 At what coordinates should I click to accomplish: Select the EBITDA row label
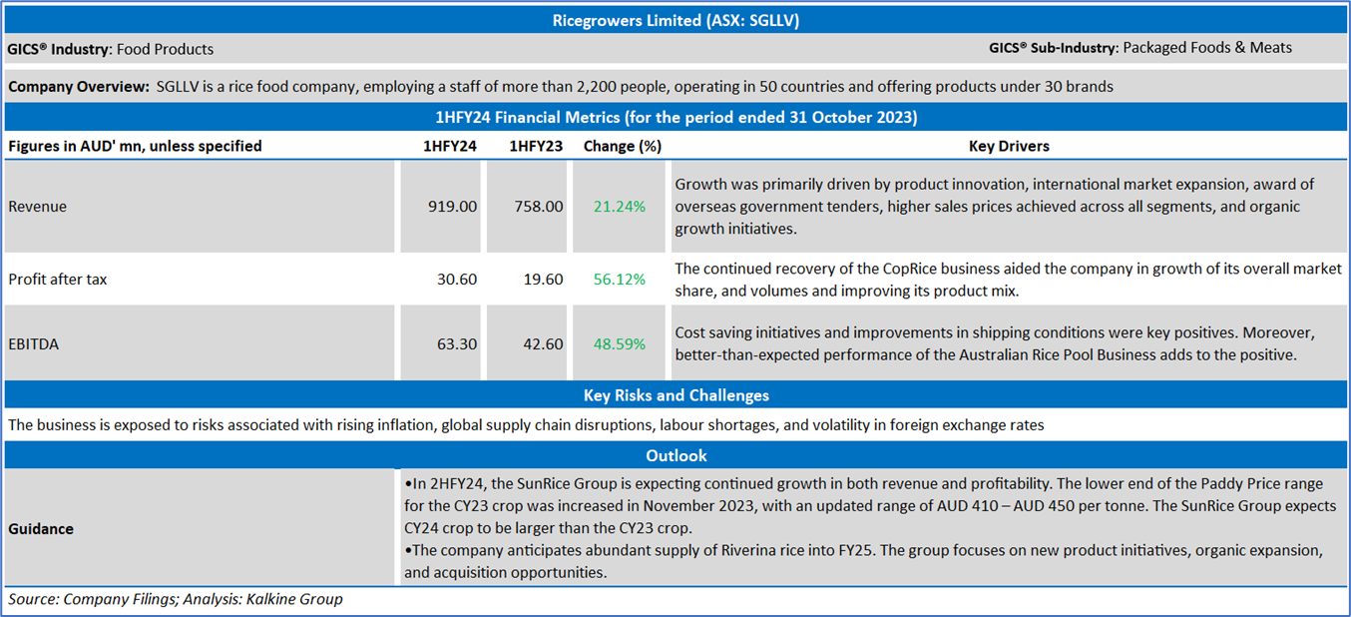33,344
